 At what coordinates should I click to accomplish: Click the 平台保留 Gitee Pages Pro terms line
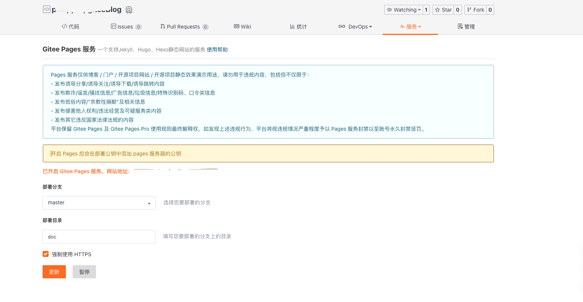click(239, 129)
